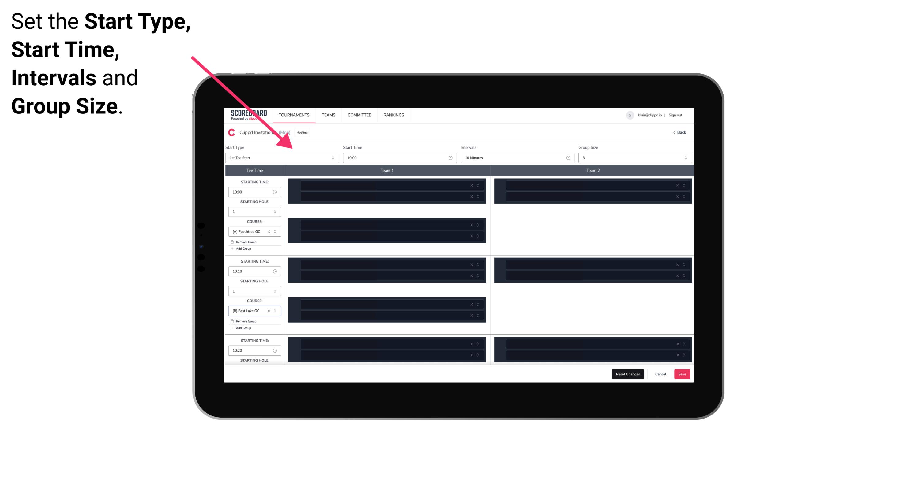Click Save button to confirm changes
Viewport: 914px width, 491px height.
682,374
